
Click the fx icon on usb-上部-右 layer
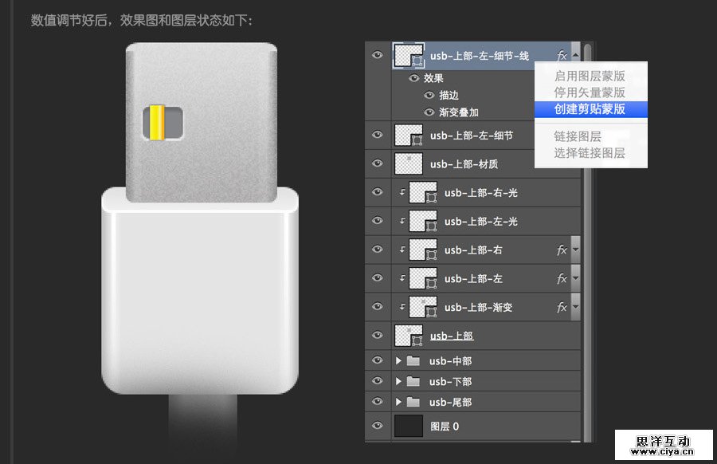pos(562,250)
